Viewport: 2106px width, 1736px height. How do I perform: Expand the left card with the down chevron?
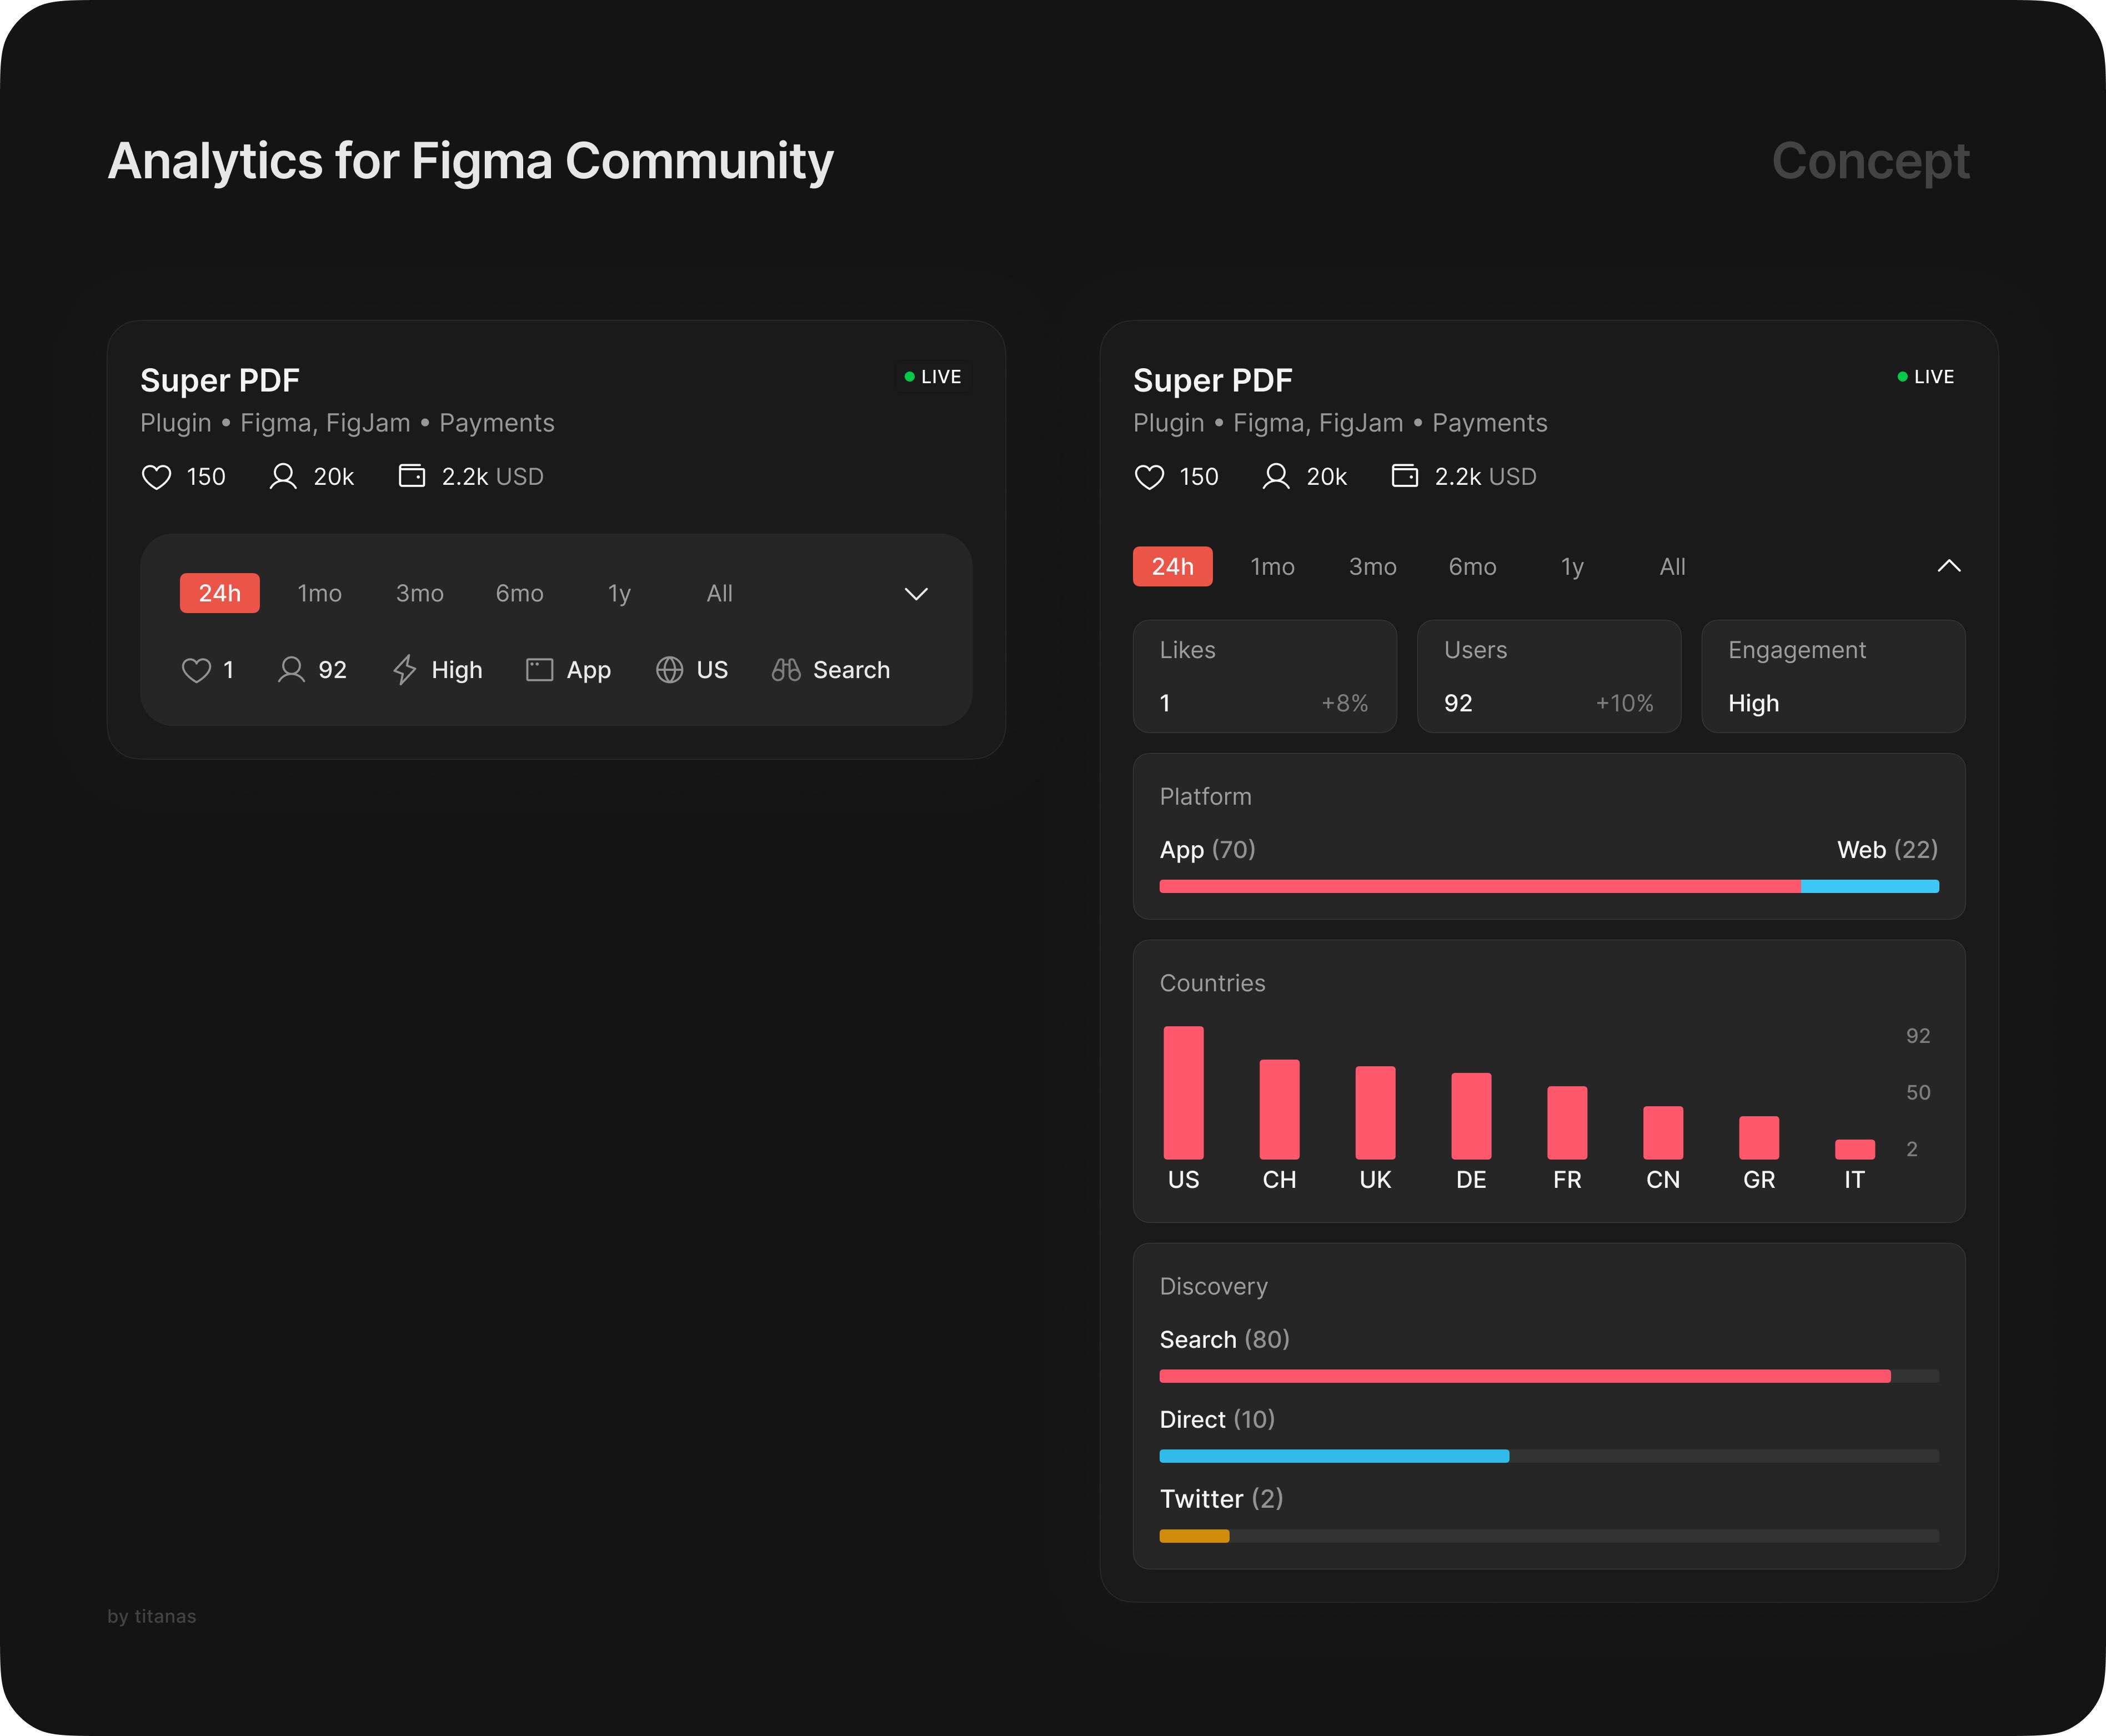(916, 594)
